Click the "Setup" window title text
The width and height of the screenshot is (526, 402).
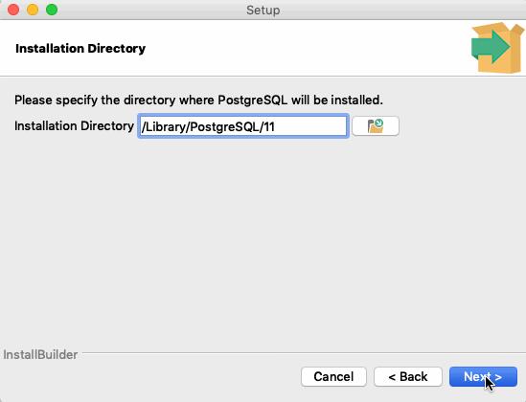pos(263,10)
